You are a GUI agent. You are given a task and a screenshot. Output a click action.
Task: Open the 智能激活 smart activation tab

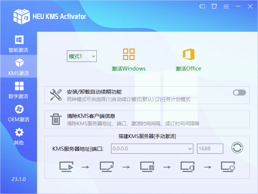(18, 44)
